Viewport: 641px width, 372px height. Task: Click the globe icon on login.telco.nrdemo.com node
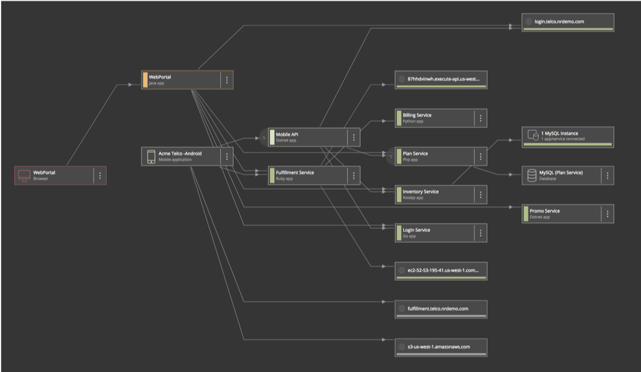(528, 21)
